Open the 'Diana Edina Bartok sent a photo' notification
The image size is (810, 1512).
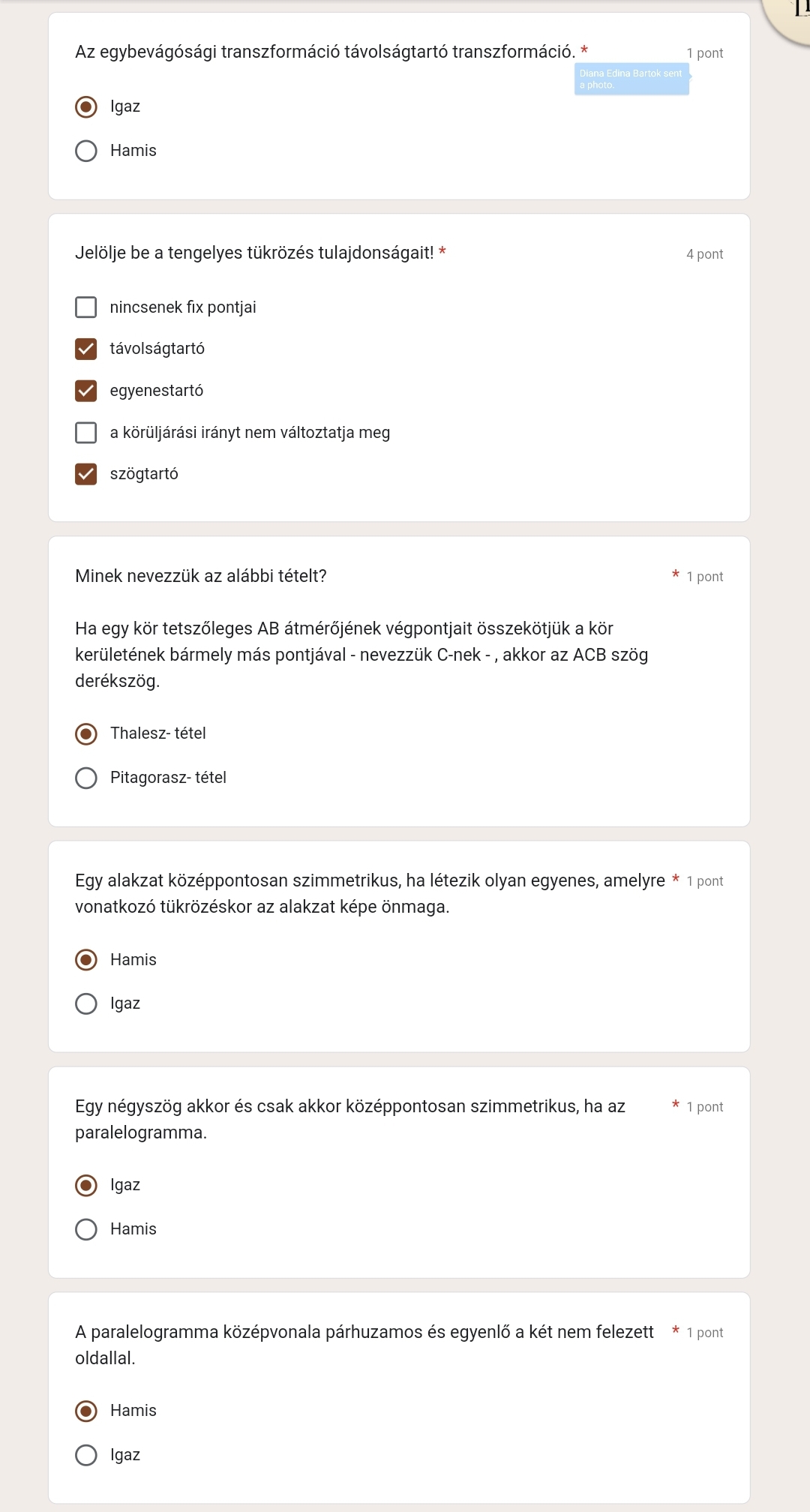(x=631, y=79)
